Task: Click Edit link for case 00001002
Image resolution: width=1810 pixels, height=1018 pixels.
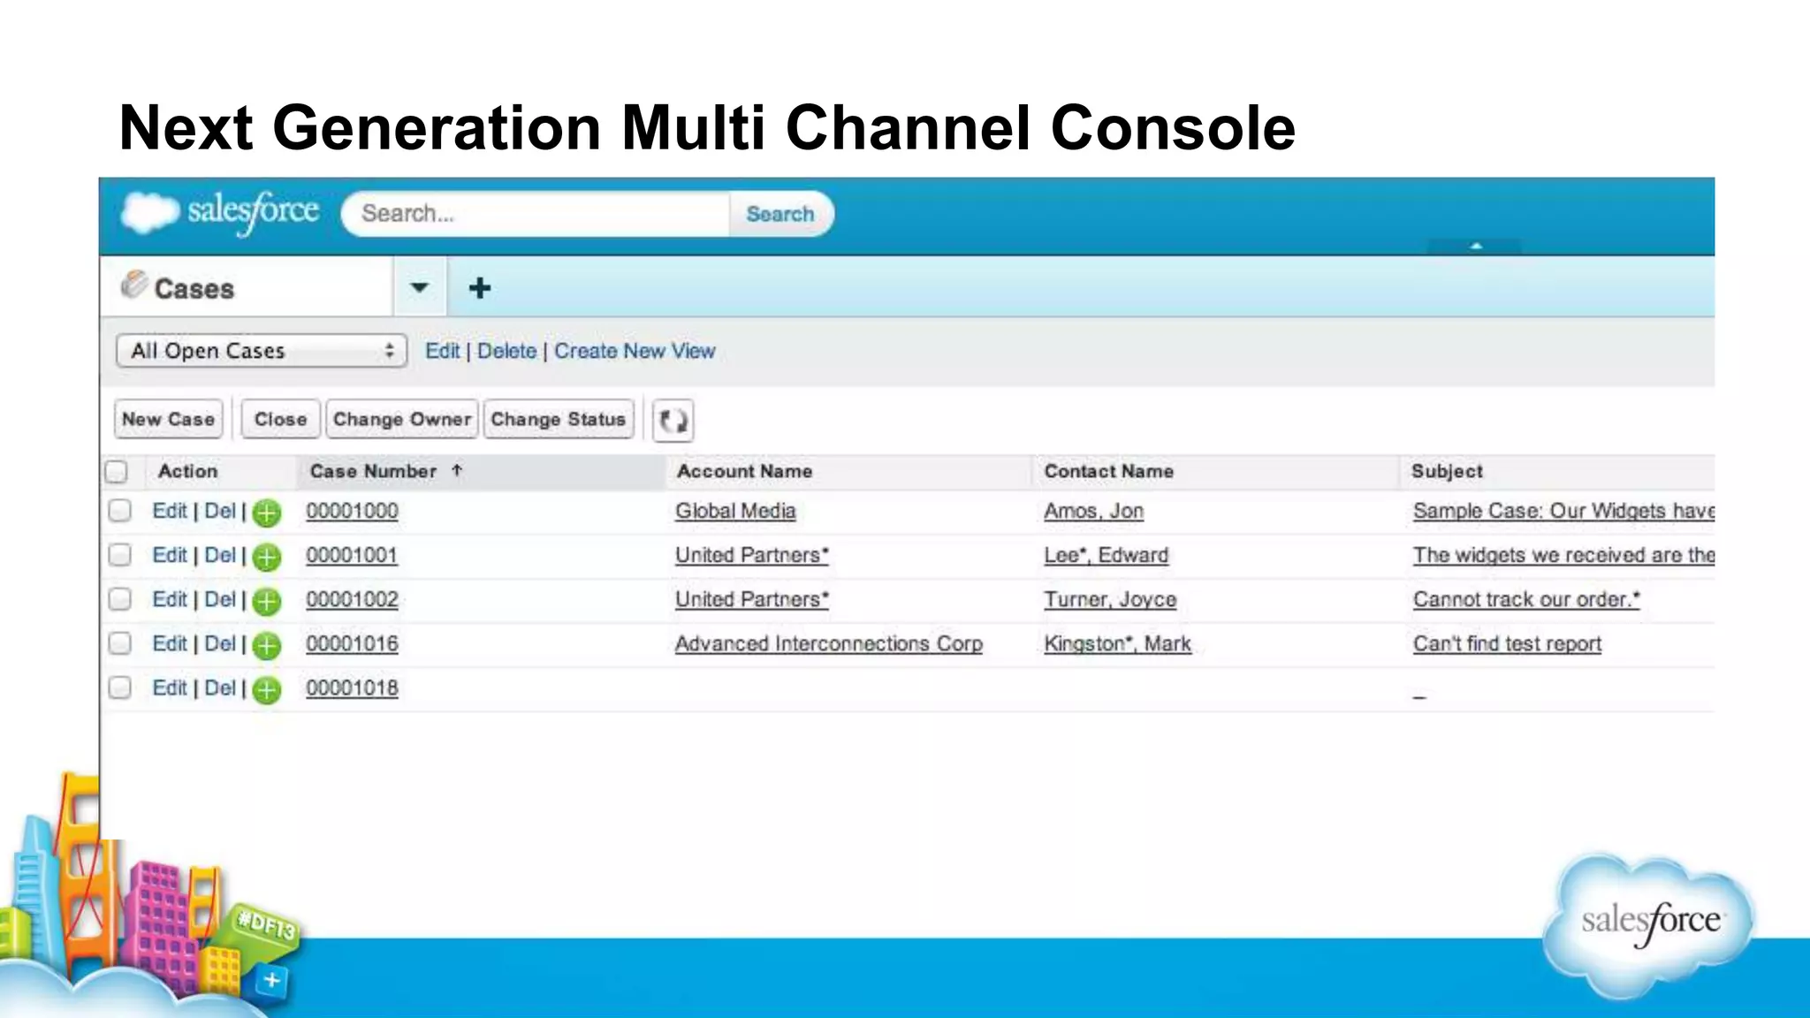Action: pos(170,599)
